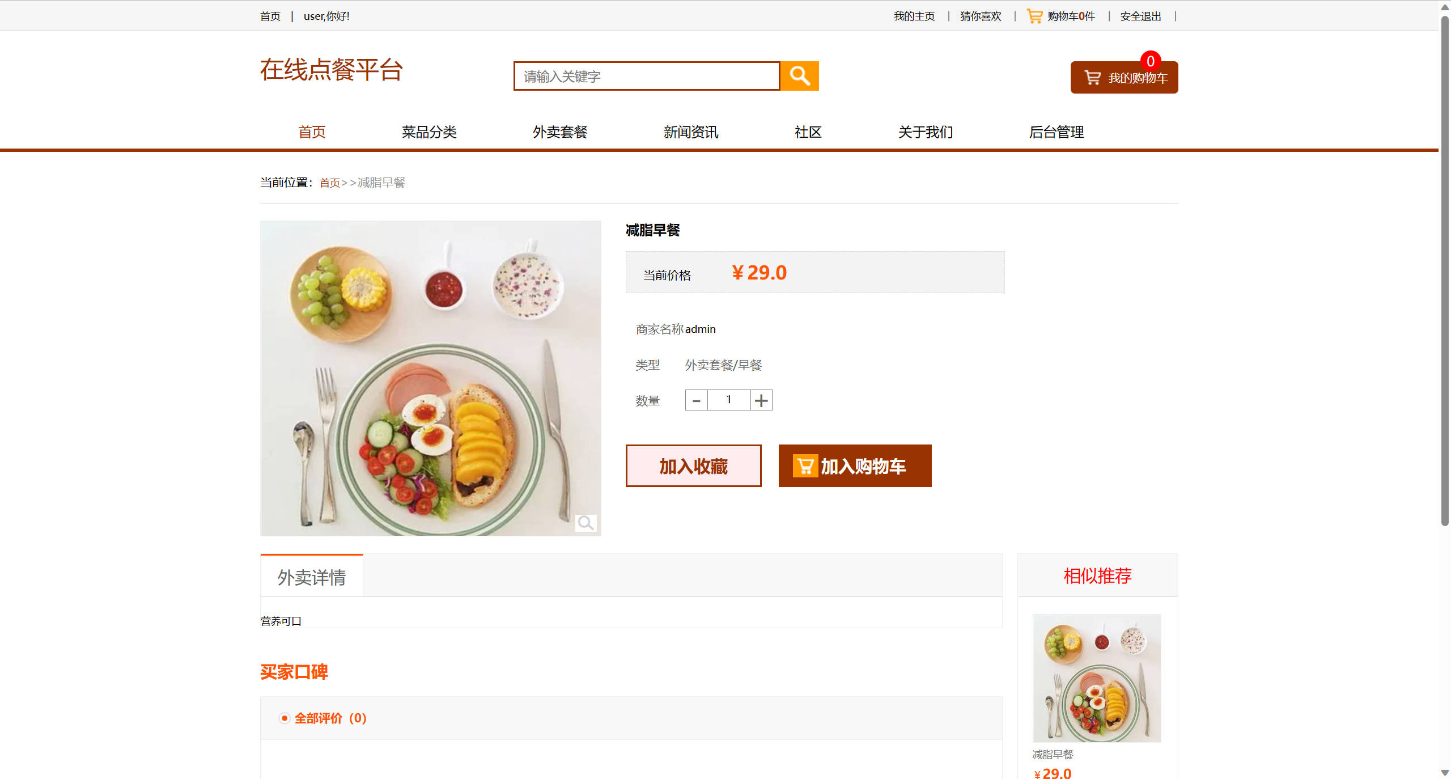Open 我的购物车 with the white cart icon button
The width and height of the screenshot is (1451, 779).
click(x=1093, y=78)
